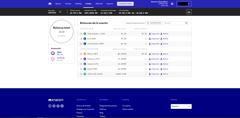
Task: Open Kraken Facebook page icon in footer
Action: pyautogui.click(x=50, y=106)
